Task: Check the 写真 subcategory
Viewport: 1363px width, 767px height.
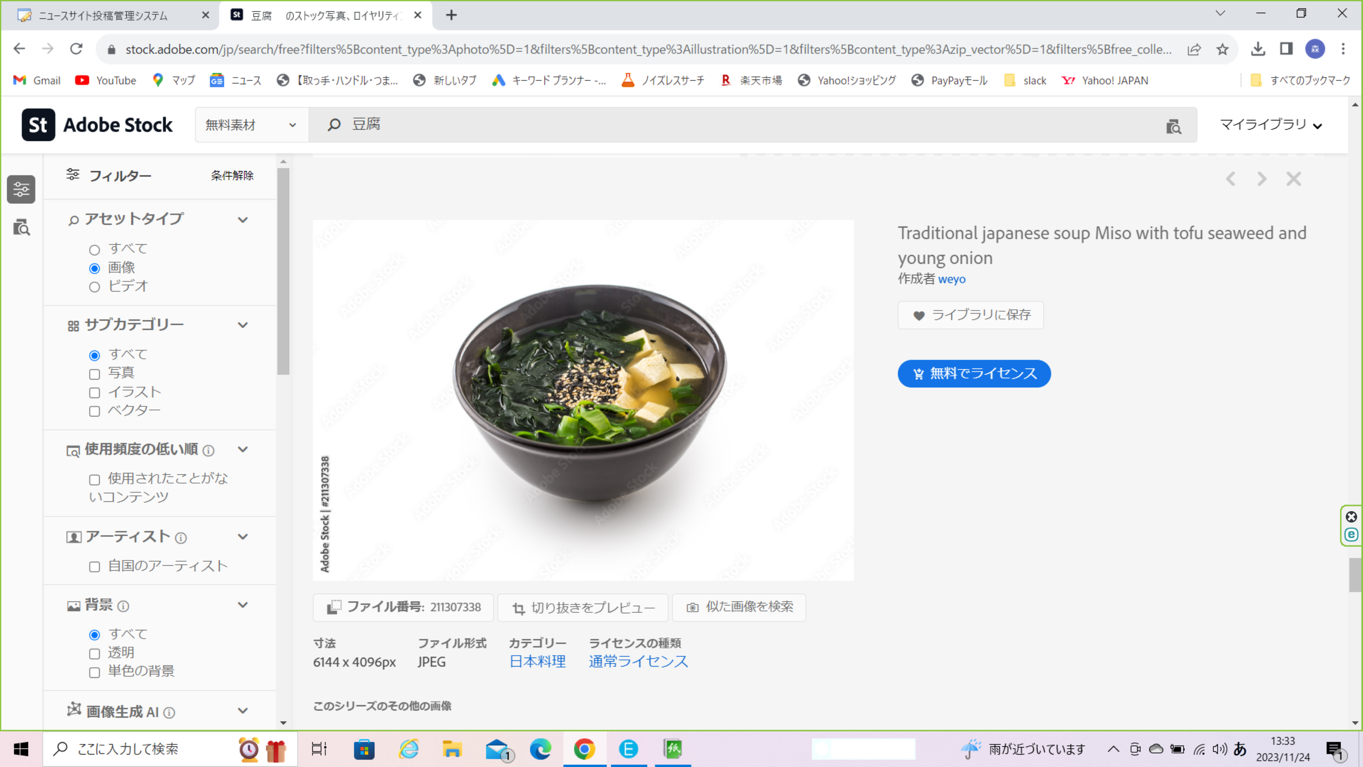Action: click(94, 374)
